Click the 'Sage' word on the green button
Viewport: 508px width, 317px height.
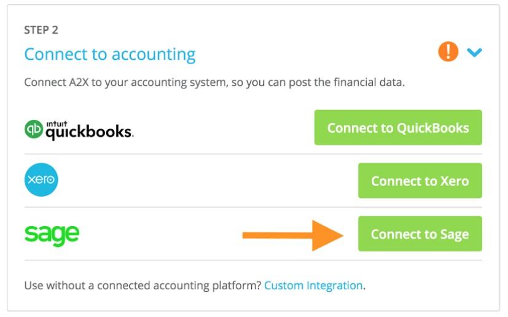(454, 234)
